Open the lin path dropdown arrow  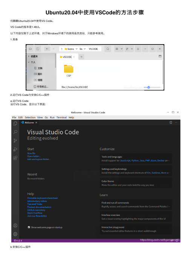(85, 49)
